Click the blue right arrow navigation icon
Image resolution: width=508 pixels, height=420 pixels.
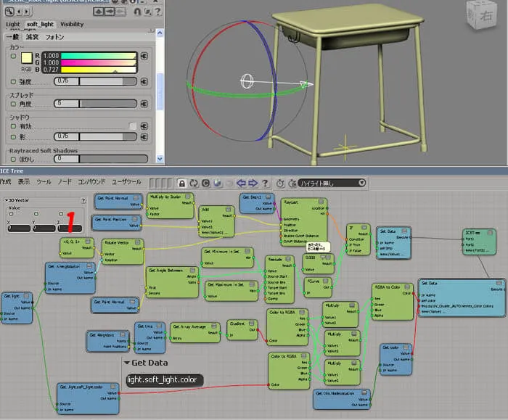point(253,184)
